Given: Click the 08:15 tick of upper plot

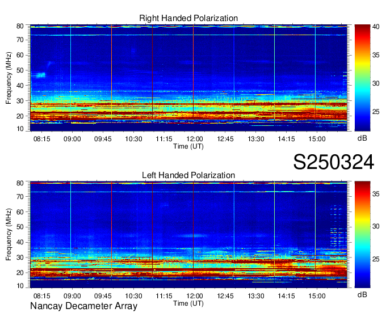Looking at the screenshot, I should tap(41, 139).
